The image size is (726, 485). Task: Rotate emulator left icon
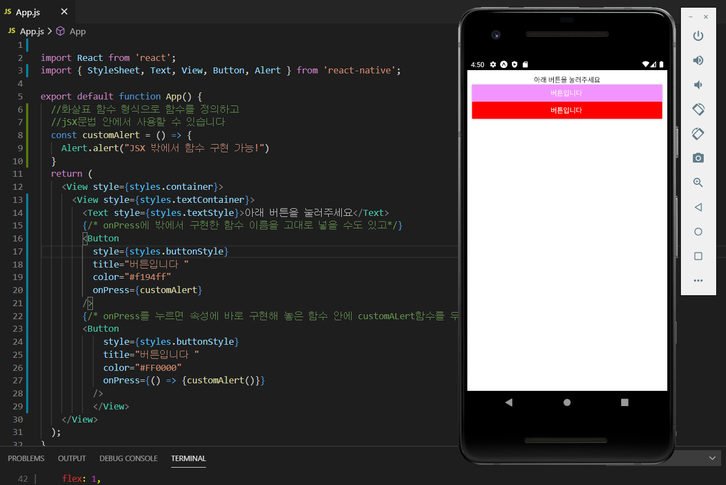click(x=698, y=109)
